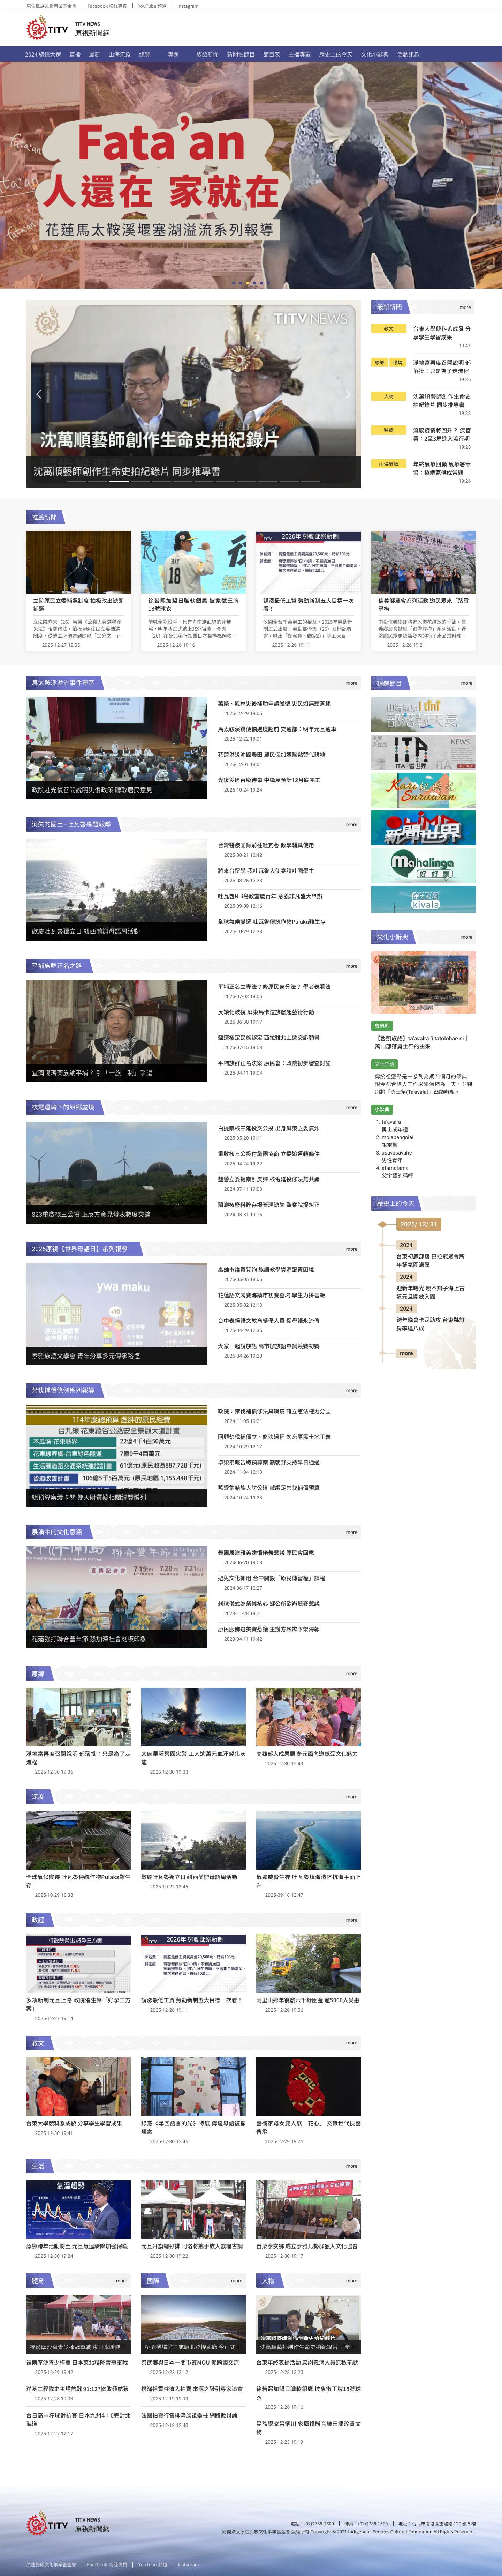Image resolution: width=502 pixels, height=2576 pixels.
Task: Click 'more' beside 馬太鞍溪溢流事件專區
Action: point(351,683)
